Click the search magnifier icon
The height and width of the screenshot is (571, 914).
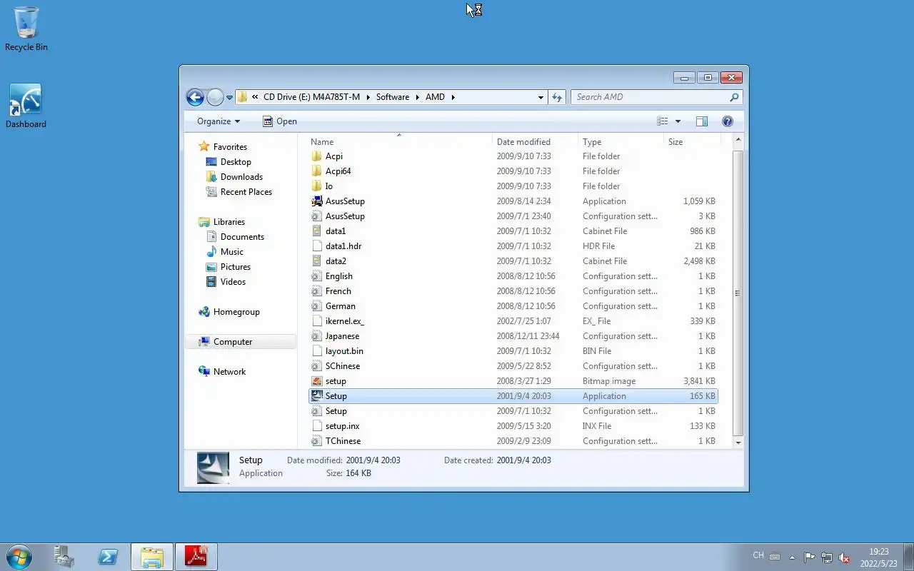pos(734,97)
